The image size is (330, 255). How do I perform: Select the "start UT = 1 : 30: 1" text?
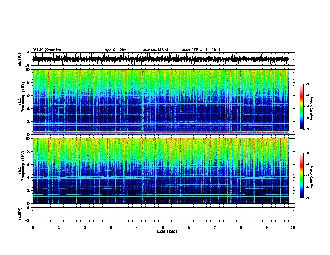[x=201, y=50]
